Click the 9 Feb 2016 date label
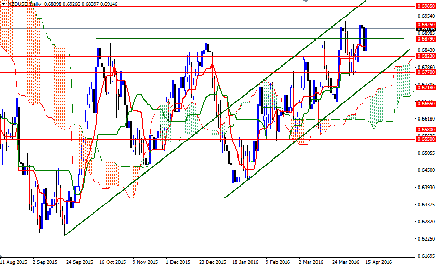This screenshot has width=436, height=266. [278, 262]
